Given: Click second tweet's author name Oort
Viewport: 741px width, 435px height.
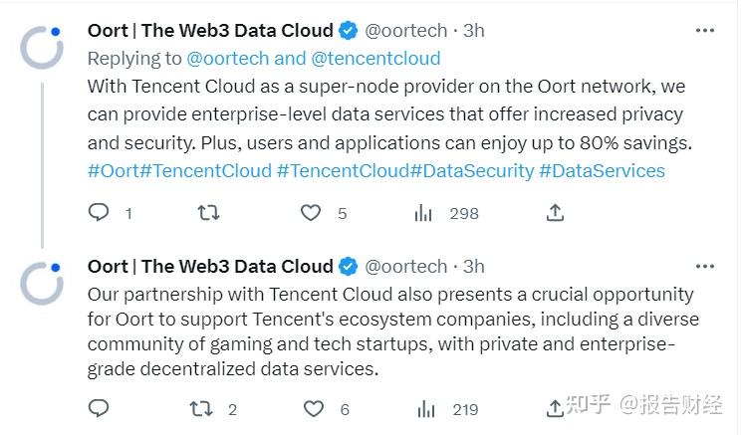Looking at the screenshot, I should 210,266.
